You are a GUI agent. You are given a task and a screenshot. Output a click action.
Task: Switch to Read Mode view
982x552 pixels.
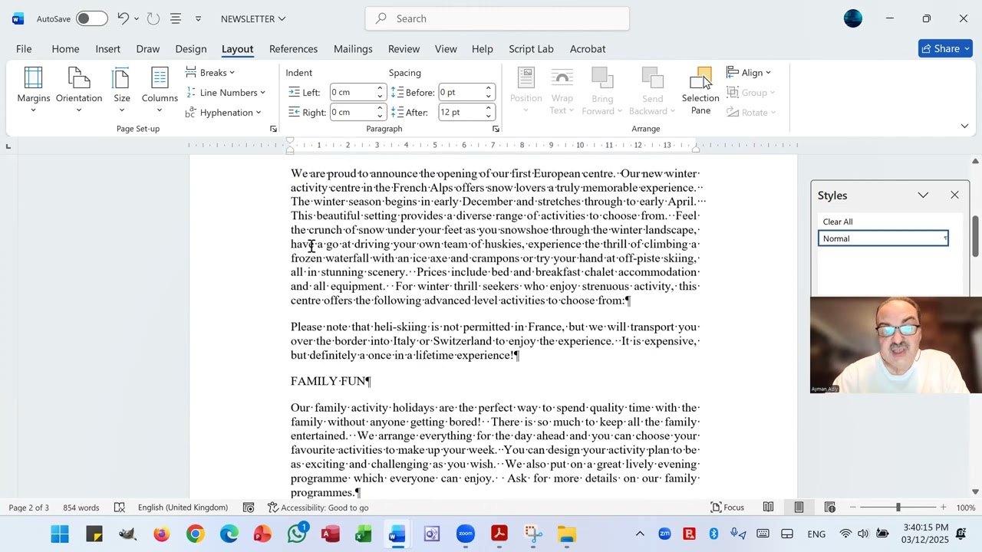pos(768,508)
